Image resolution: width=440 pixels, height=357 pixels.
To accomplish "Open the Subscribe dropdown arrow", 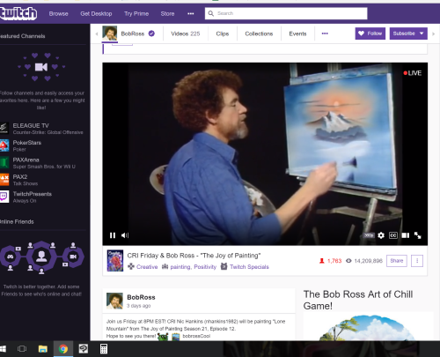I will tap(422, 33).
